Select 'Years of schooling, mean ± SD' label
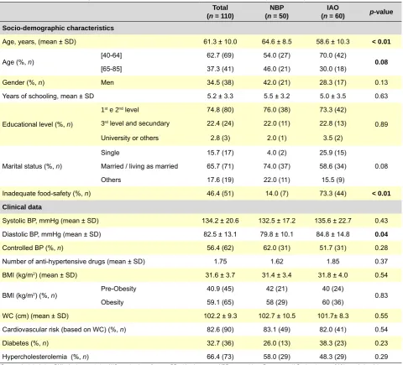 (48, 96)
